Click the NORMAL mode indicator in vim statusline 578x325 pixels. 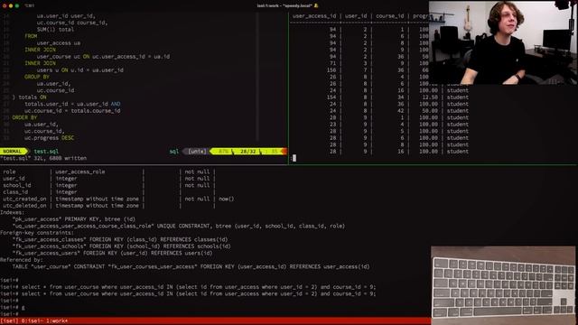[13, 152]
